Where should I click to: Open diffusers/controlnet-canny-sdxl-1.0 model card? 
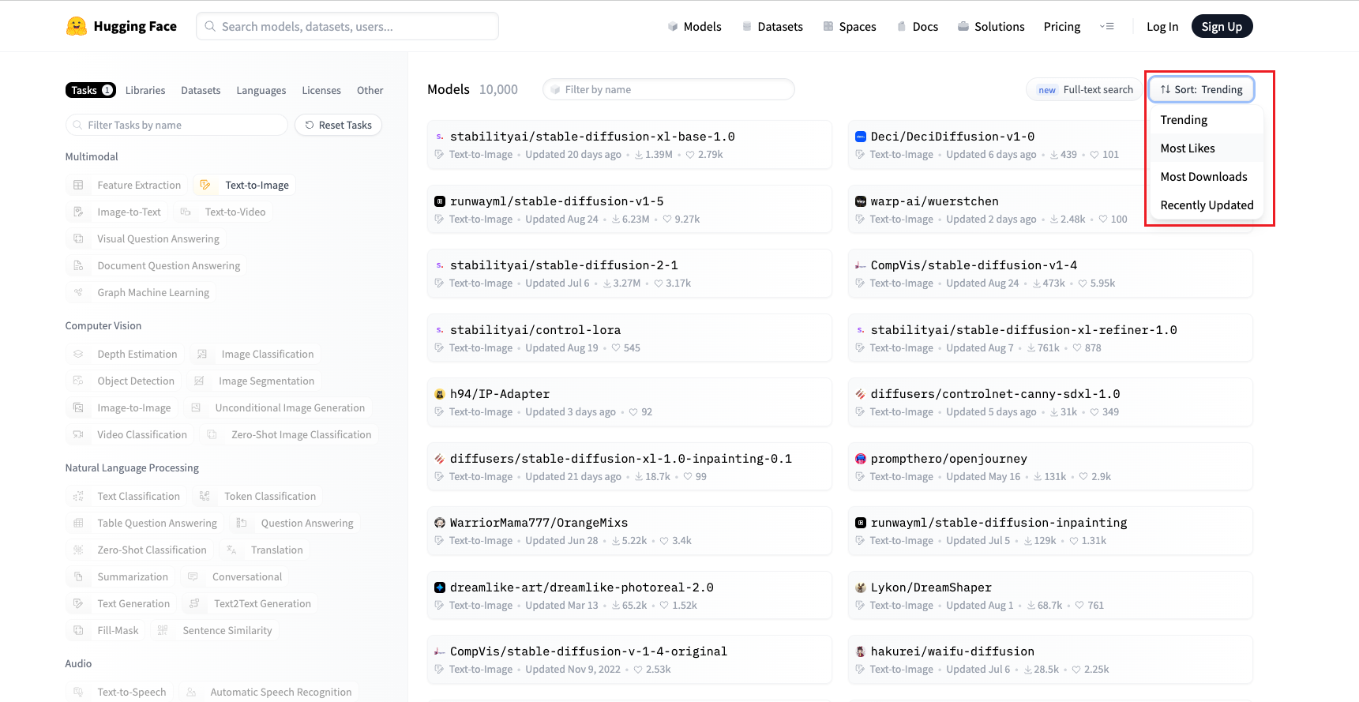1050,402
